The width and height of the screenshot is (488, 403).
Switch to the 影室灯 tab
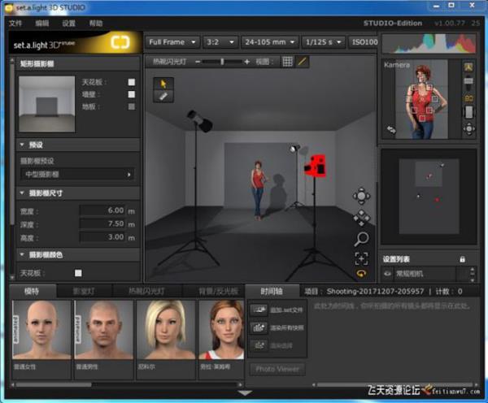point(85,291)
